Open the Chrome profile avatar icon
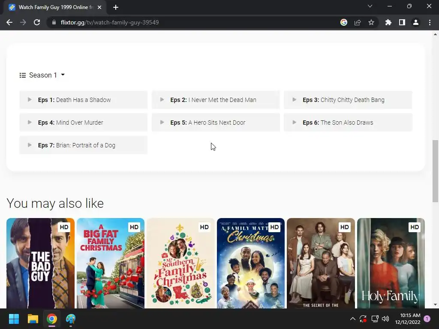This screenshot has width=439, height=329. click(x=416, y=22)
